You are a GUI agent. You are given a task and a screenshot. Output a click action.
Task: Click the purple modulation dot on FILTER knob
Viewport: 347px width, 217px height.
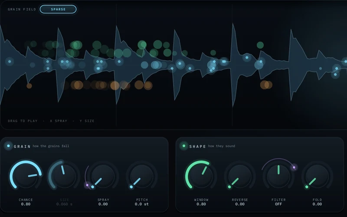click(x=294, y=168)
